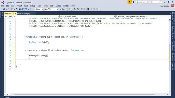Open the Analyze menu
The image size is (175, 98).
[58, 6]
